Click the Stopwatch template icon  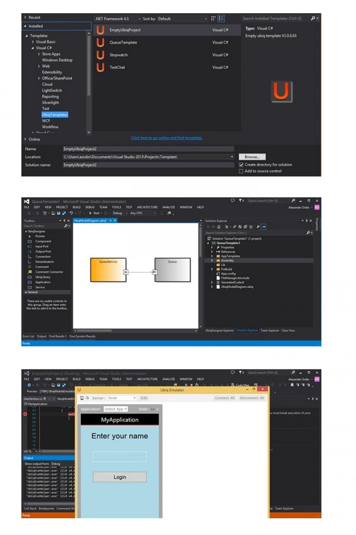click(101, 55)
